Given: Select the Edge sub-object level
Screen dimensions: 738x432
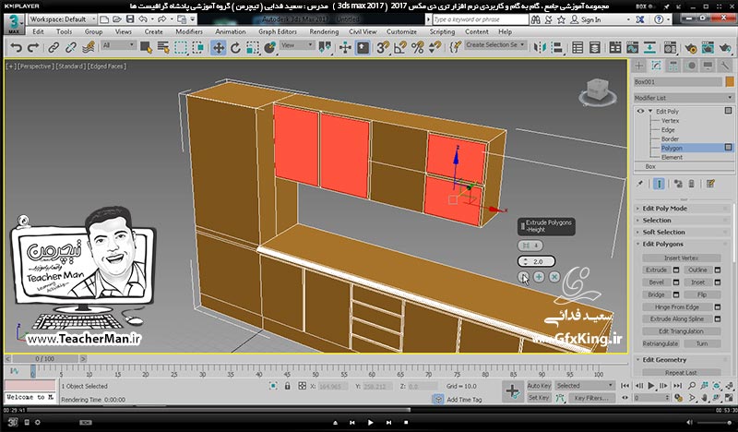Looking at the screenshot, I should [668, 129].
